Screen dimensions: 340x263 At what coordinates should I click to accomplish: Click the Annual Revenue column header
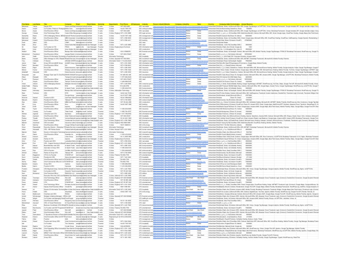(247, 24)
